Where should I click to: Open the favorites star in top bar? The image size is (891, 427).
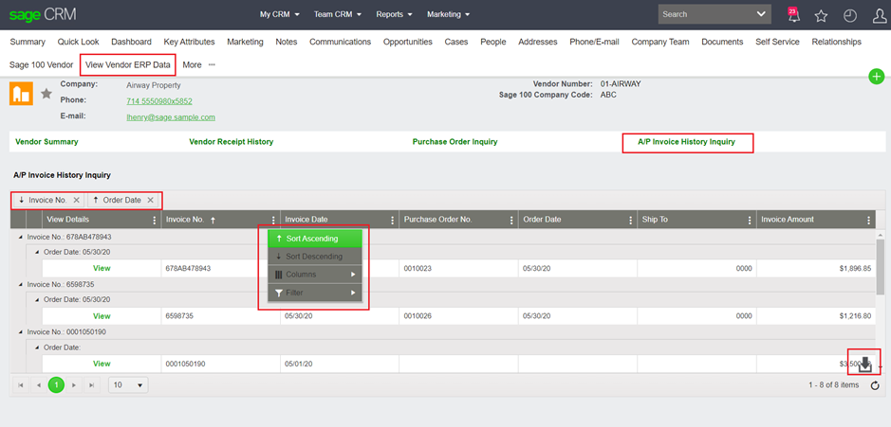click(x=821, y=16)
